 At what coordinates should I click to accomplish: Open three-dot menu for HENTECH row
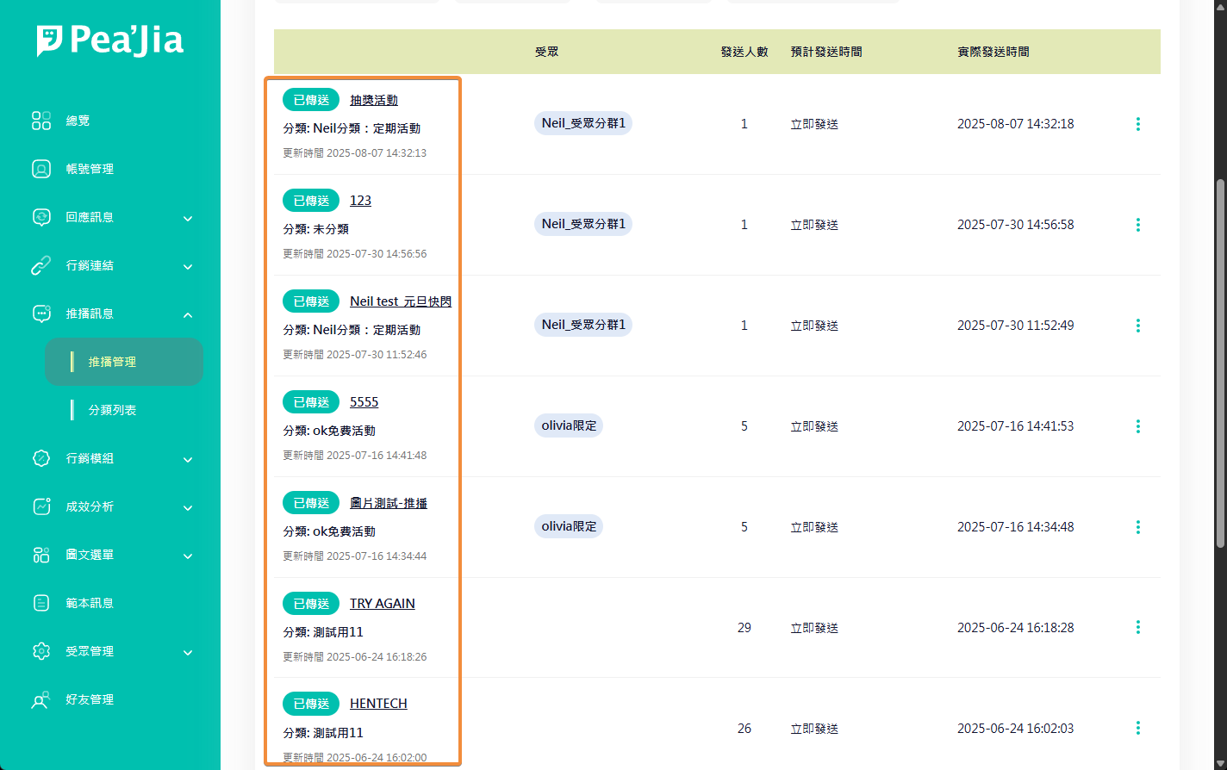[x=1137, y=729]
